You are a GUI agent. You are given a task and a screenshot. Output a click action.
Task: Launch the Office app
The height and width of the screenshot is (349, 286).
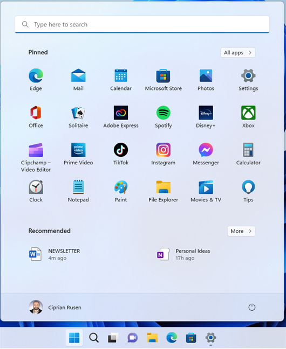pyautogui.click(x=36, y=117)
